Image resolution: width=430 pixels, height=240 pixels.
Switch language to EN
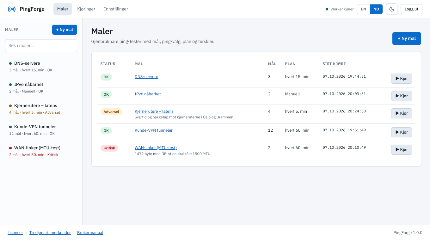pyautogui.click(x=364, y=9)
